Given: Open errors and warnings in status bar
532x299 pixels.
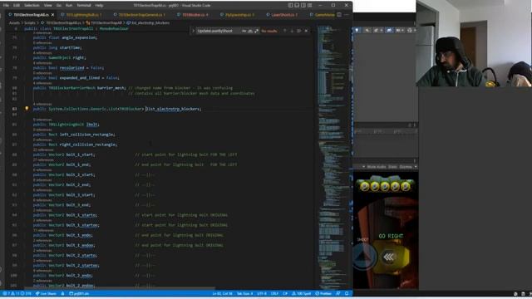Looking at the screenshot, I should 17,293.
